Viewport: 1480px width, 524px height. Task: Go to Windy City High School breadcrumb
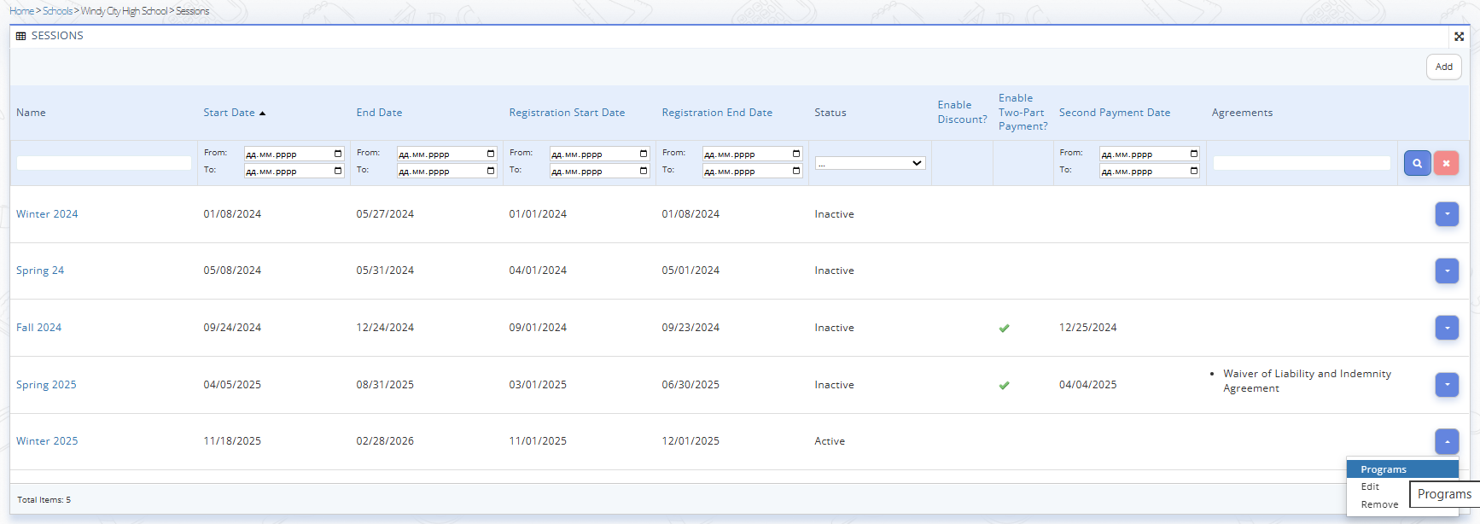[x=124, y=11]
